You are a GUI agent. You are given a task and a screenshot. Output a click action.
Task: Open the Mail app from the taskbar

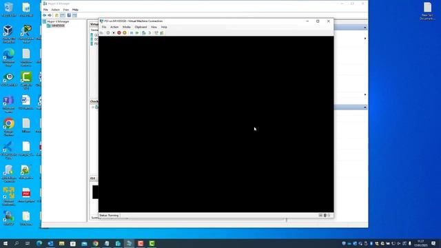pos(84,243)
